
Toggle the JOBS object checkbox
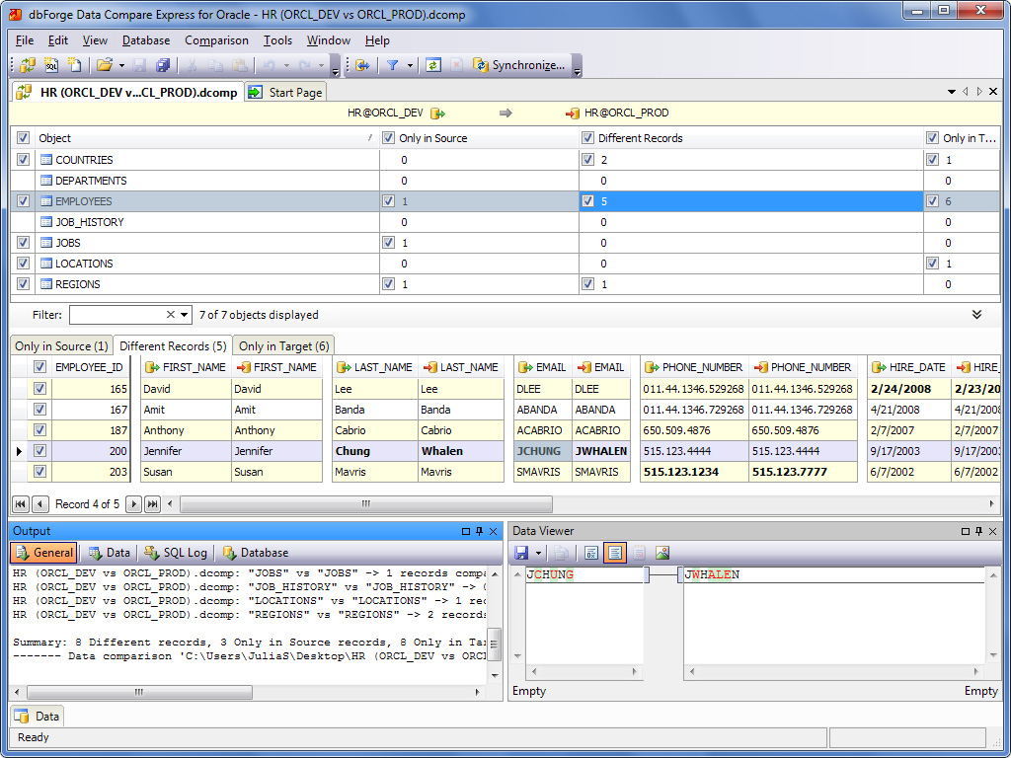[x=24, y=243]
